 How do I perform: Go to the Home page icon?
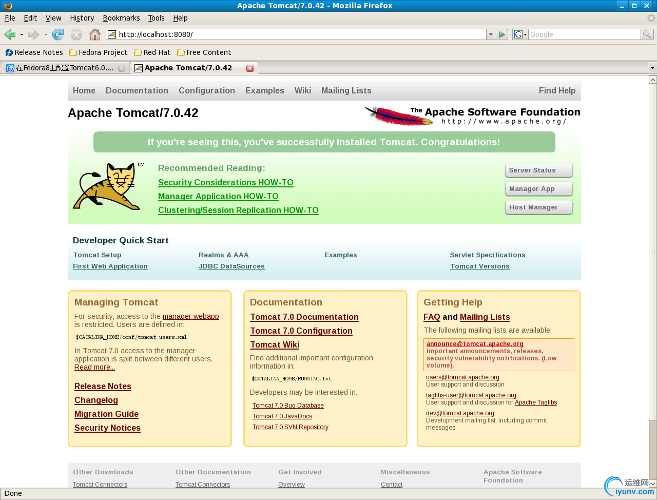pyautogui.click(x=95, y=34)
